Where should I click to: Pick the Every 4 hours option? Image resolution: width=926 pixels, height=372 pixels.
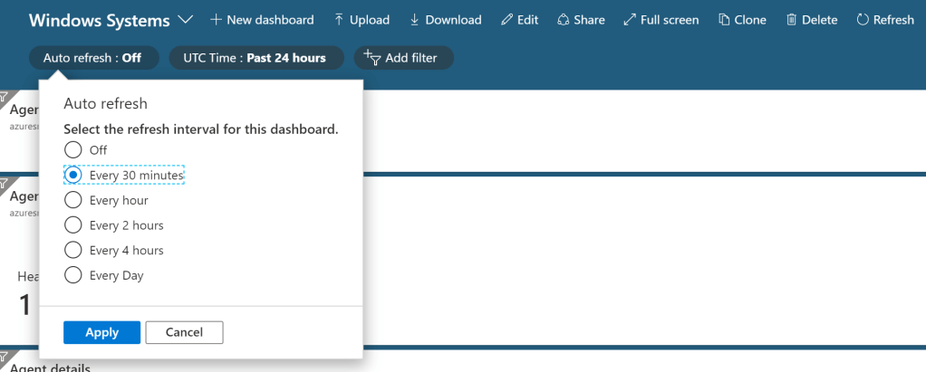[73, 250]
